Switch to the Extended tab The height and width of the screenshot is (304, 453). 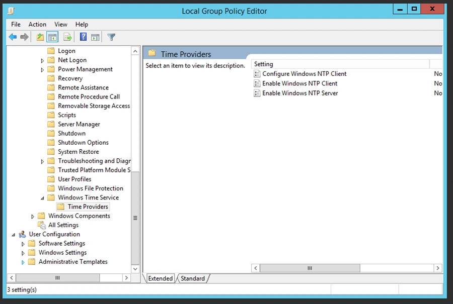[160, 278]
